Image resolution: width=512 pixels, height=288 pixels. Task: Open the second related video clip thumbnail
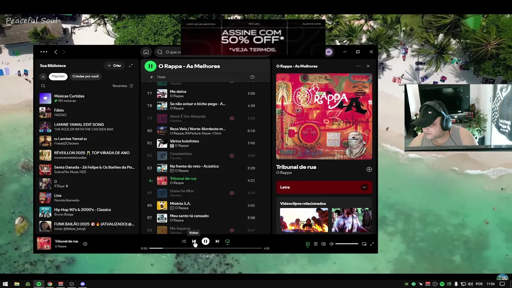point(352,220)
